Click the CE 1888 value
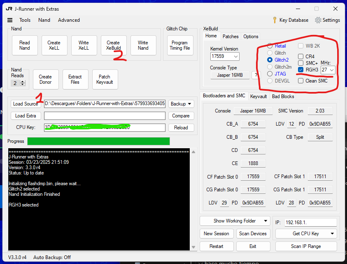 (x=253, y=163)
